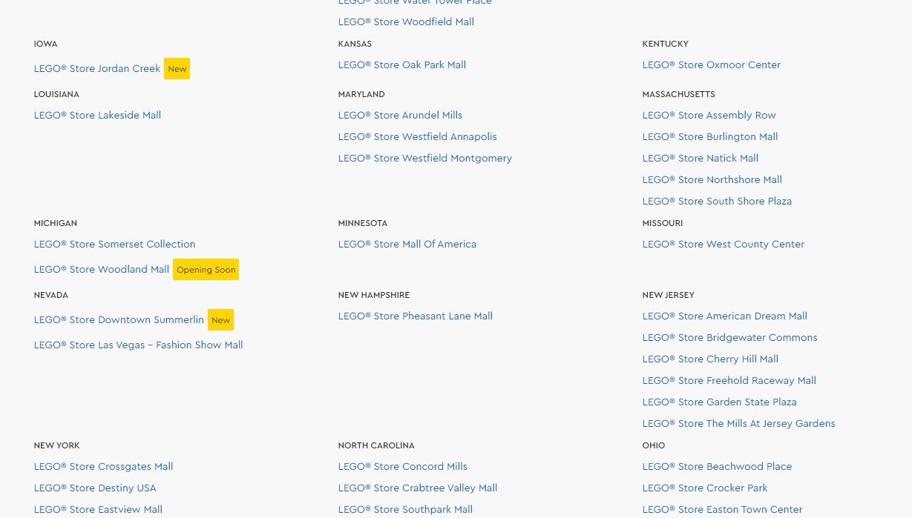This screenshot has height=518, width=912.
Task: Open LEGO Store Eastview Mall link
Action: [x=98, y=509]
